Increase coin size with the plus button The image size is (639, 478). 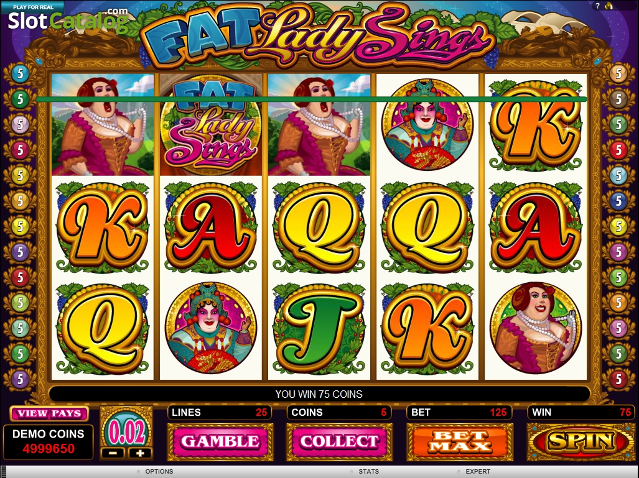tap(139, 453)
